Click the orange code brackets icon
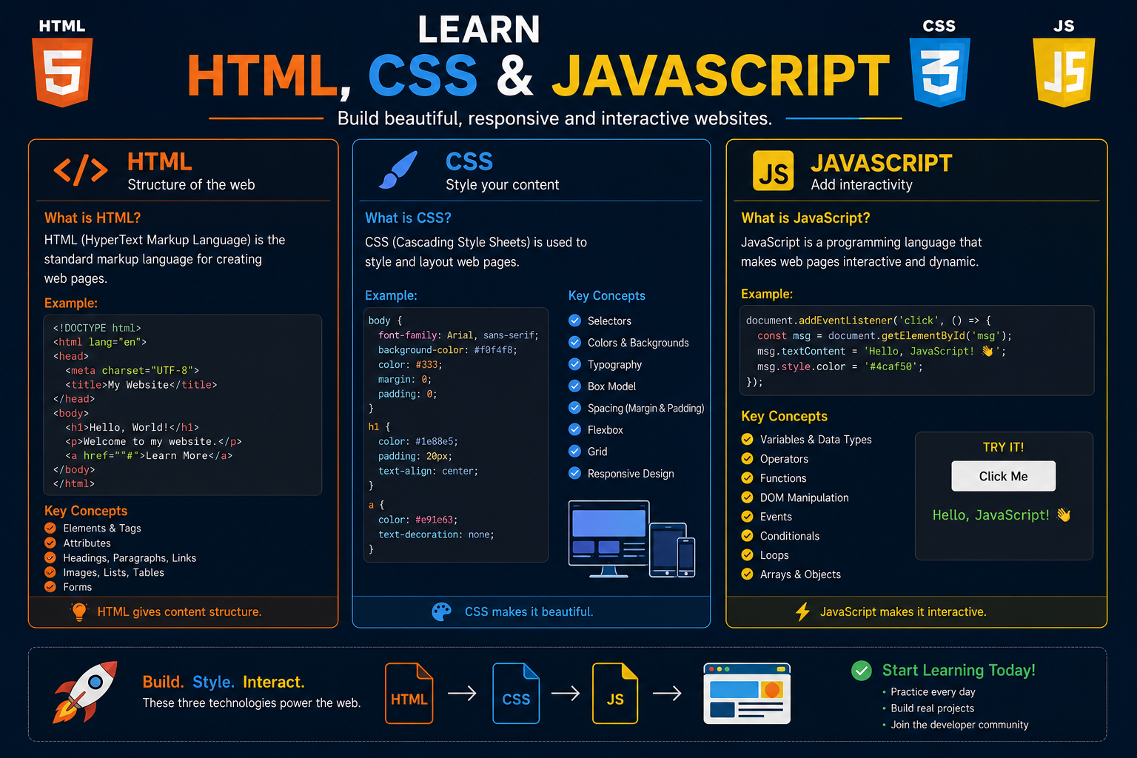The width and height of the screenshot is (1137, 758). [x=81, y=170]
